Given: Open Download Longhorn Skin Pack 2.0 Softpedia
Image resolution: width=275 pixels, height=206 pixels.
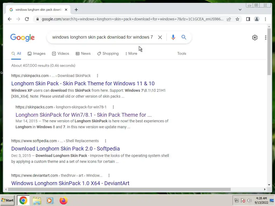Looking at the screenshot, I should click(x=66, y=149).
